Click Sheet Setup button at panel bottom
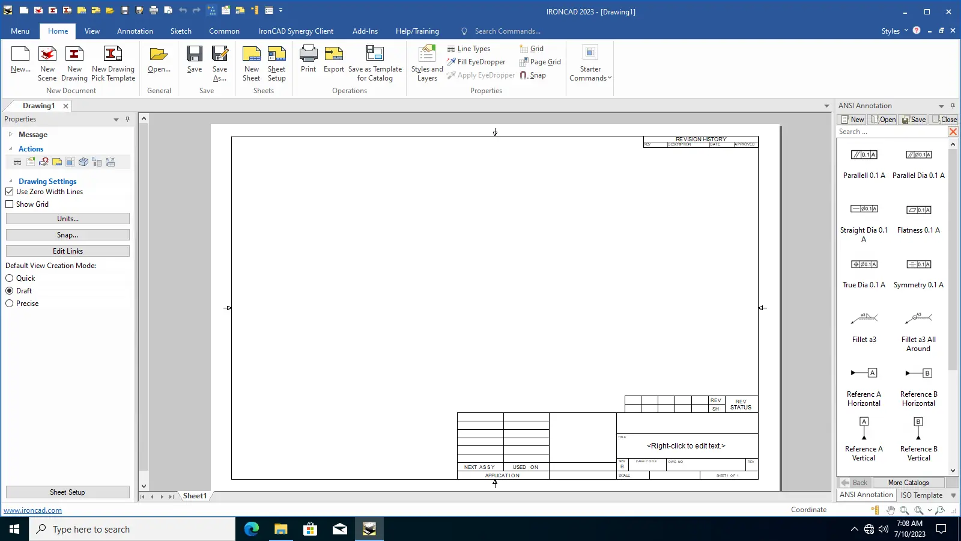The width and height of the screenshot is (961, 541). [68, 492]
